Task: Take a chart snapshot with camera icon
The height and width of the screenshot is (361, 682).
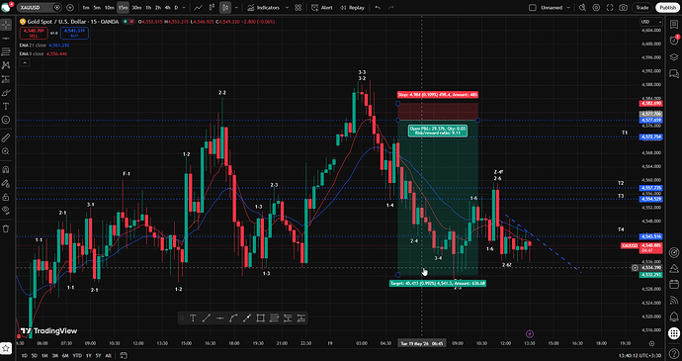Action: tap(624, 7)
